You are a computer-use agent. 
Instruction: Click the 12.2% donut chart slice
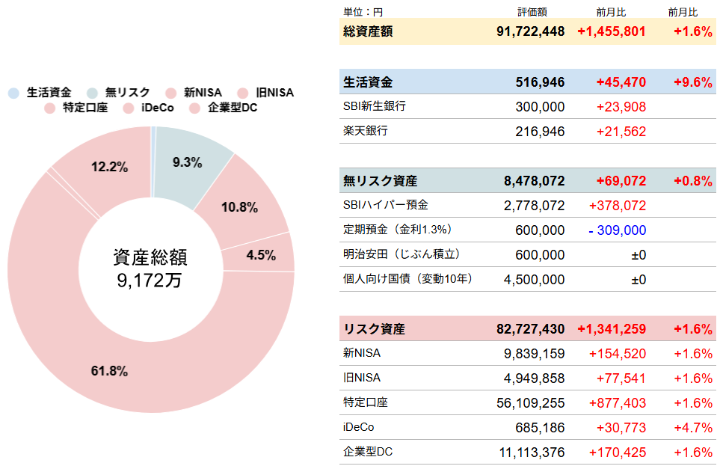109,167
